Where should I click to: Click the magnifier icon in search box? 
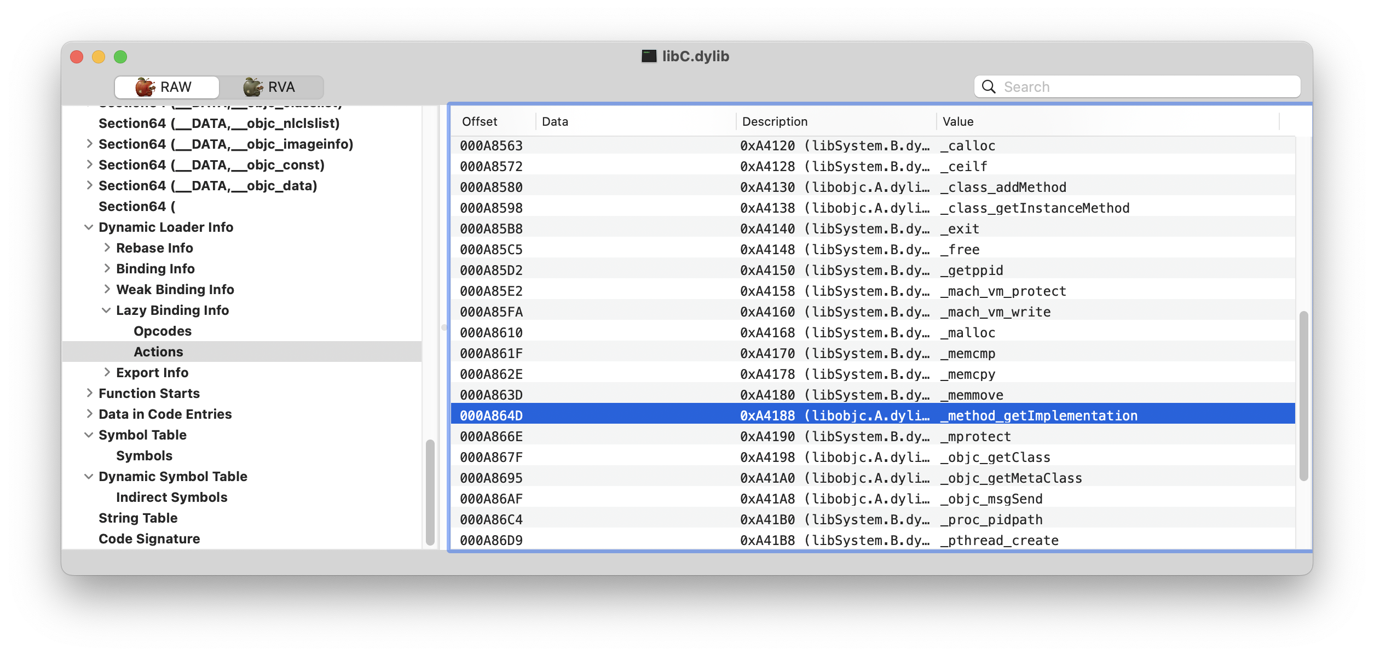pos(989,87)
